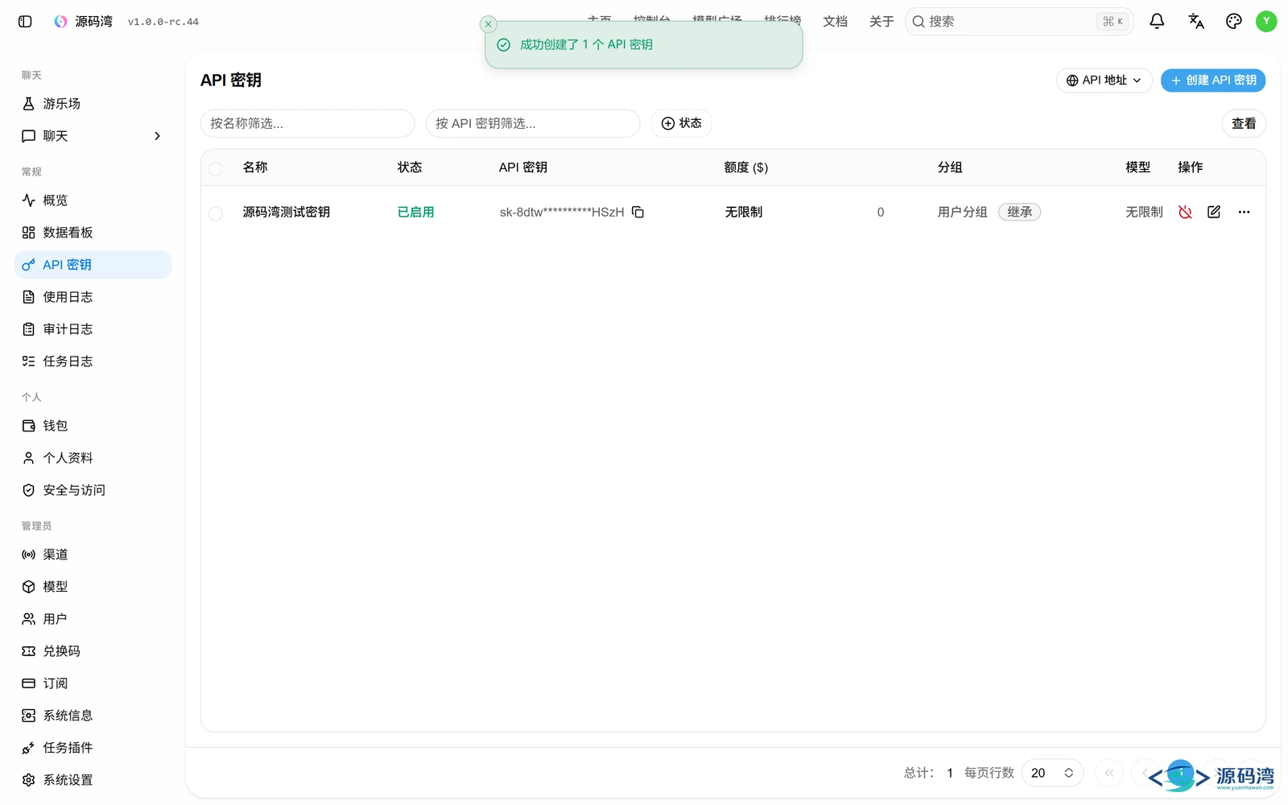Open 用户 users admin page
The width and height of the screenshot is (1288, 805).
pyautogui.click(x=93, y=619)
